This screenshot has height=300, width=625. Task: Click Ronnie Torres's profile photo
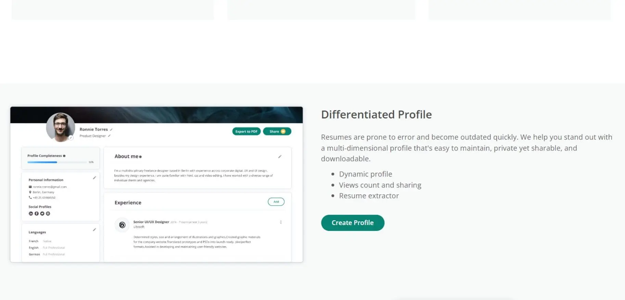click(x=60, y=127)
